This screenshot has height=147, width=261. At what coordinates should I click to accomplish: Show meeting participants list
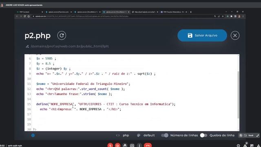(245, 146)
